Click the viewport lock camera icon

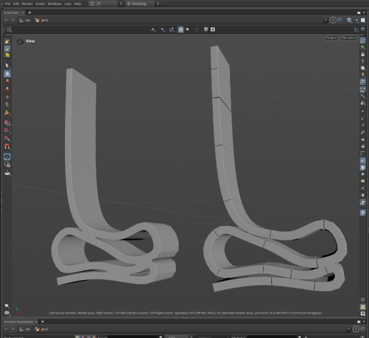pos(363,54)
